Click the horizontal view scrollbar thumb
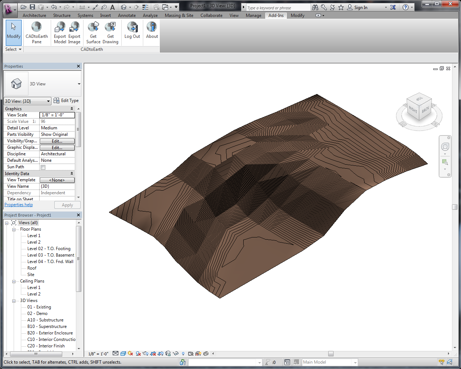This screenshot has width=461, height=369. 331,354
